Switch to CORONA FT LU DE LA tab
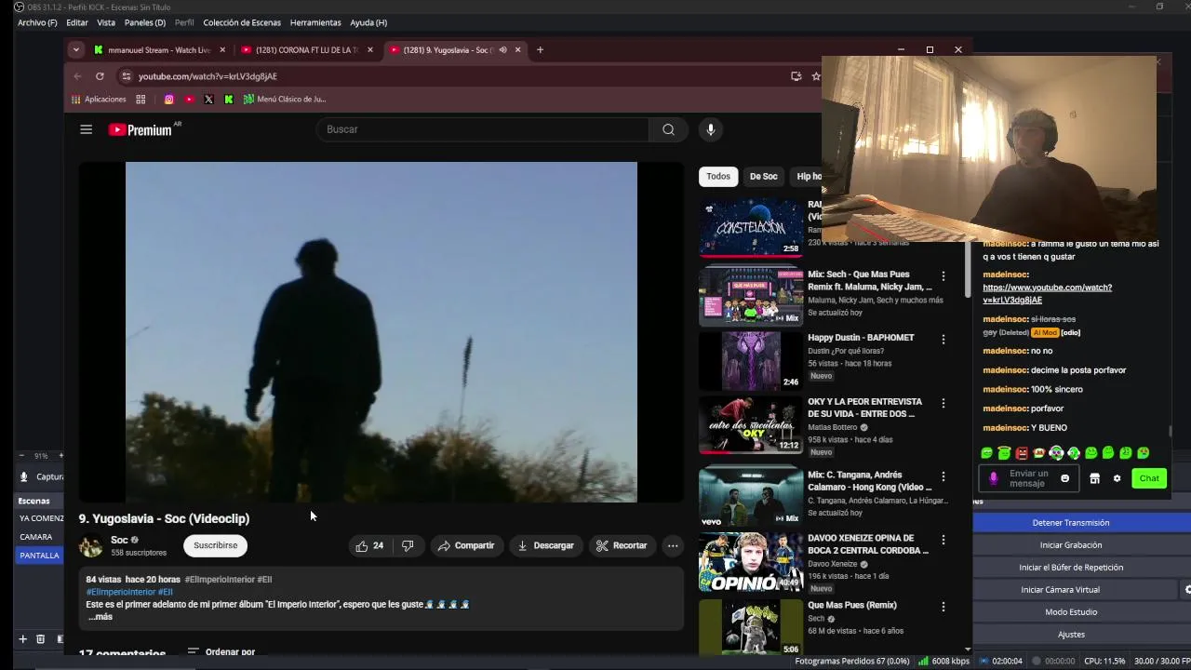The image size is (1191, 670). point(307,49)
